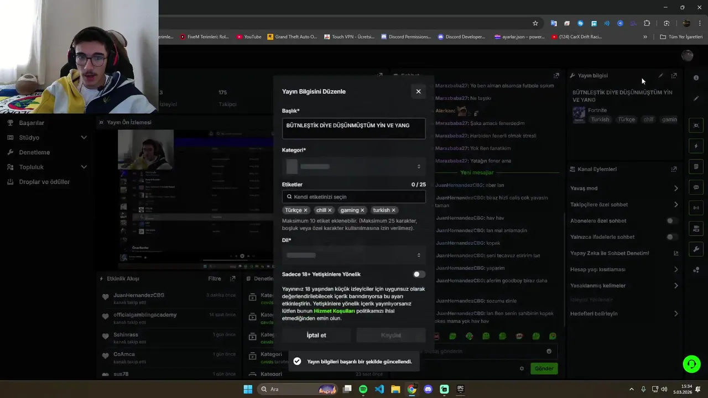Click the pencil icon in right toolbar
This screenshot has width=708, height=398.
coord(696,98)
